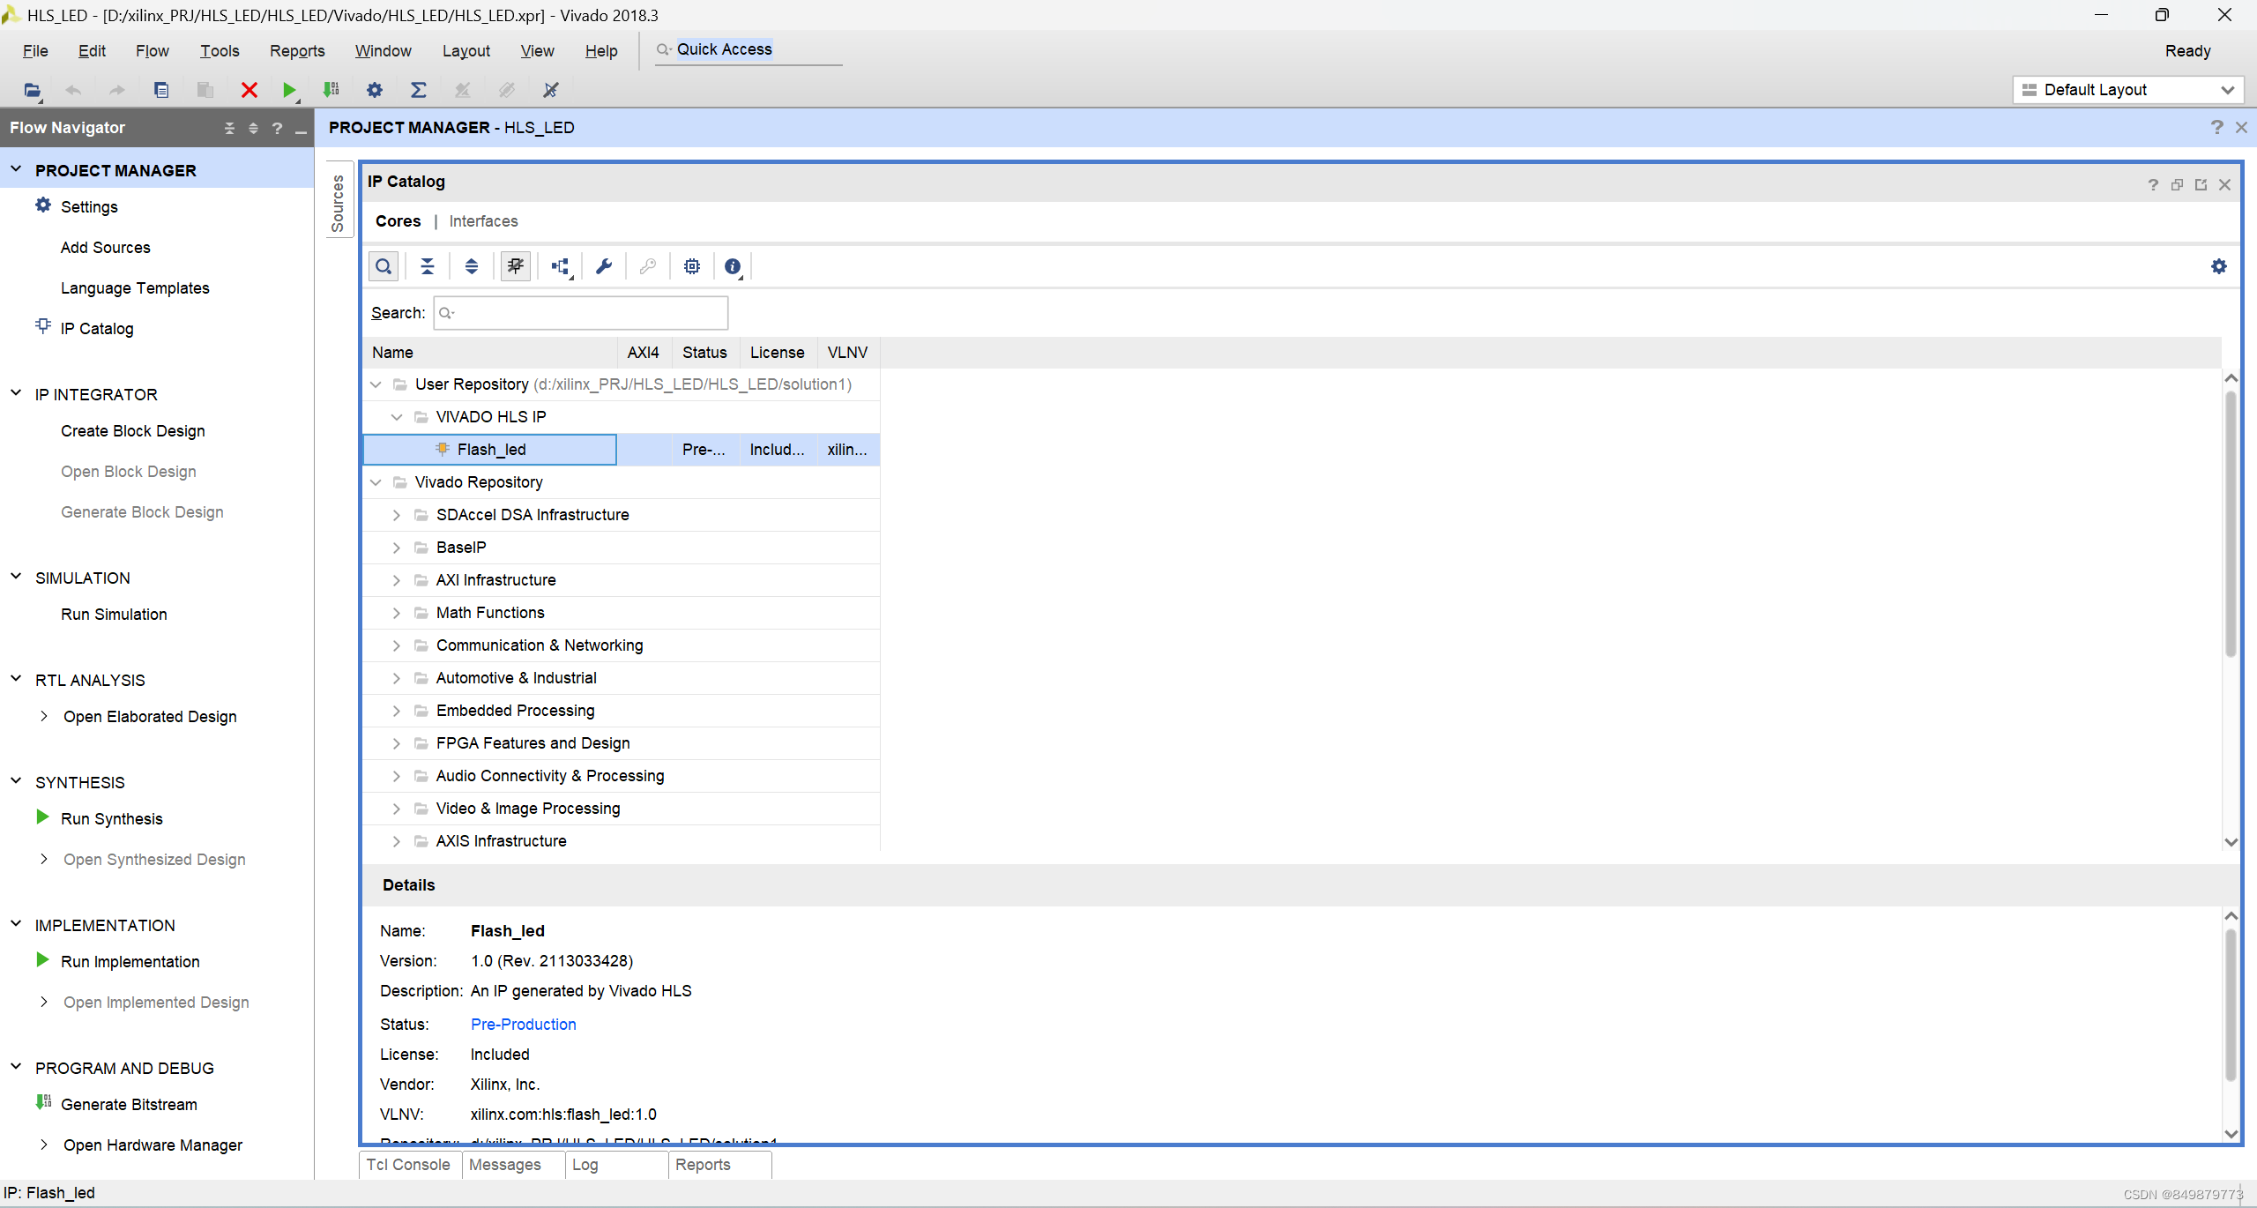The height and width of the screenshot is (1208, 2257).
Task: Toggle group by taxonomy icon in IP Catalog
Action: [516, 266]
